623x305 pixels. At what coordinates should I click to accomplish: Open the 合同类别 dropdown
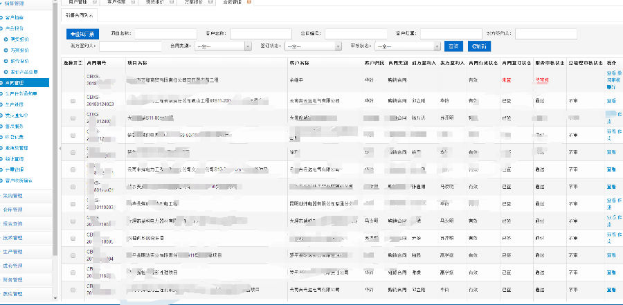coord(223,46)
